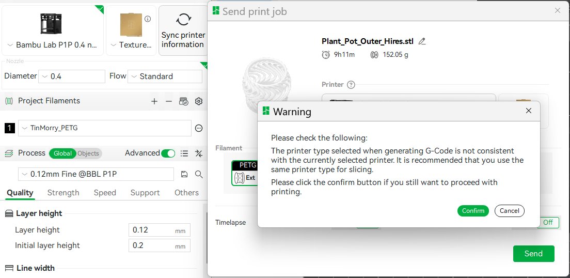Open the 0.12mm Fine @BBL P1P preset dropdown

pyautogui.click(x=96, y=174)
